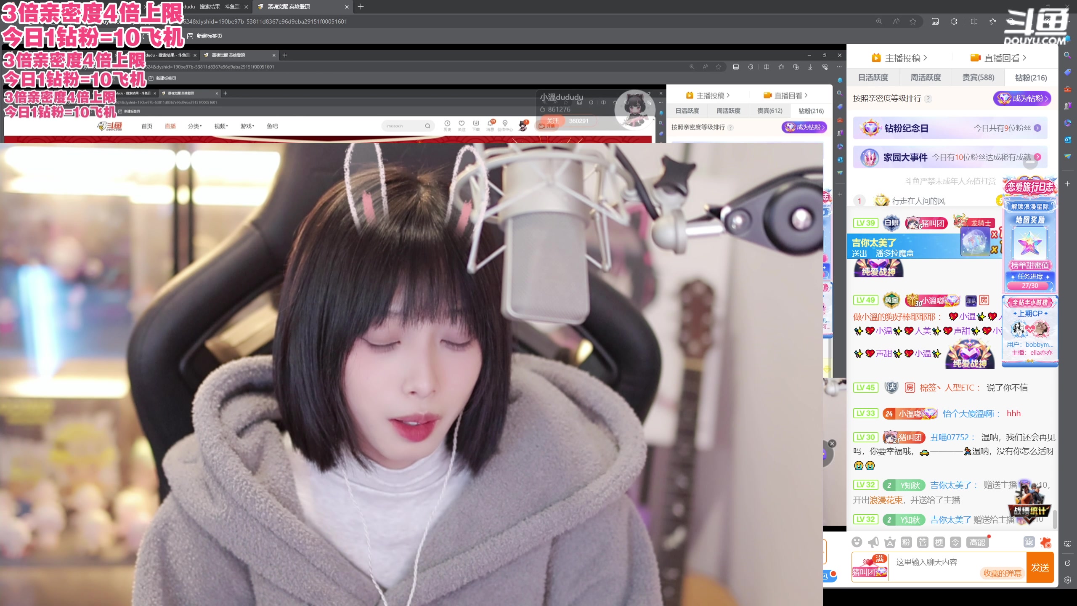This screenshot has height=606, width=1077.
Task: Click the open-in-new-window icon above the sidebar gear
Action: [x=1067, y=563]
